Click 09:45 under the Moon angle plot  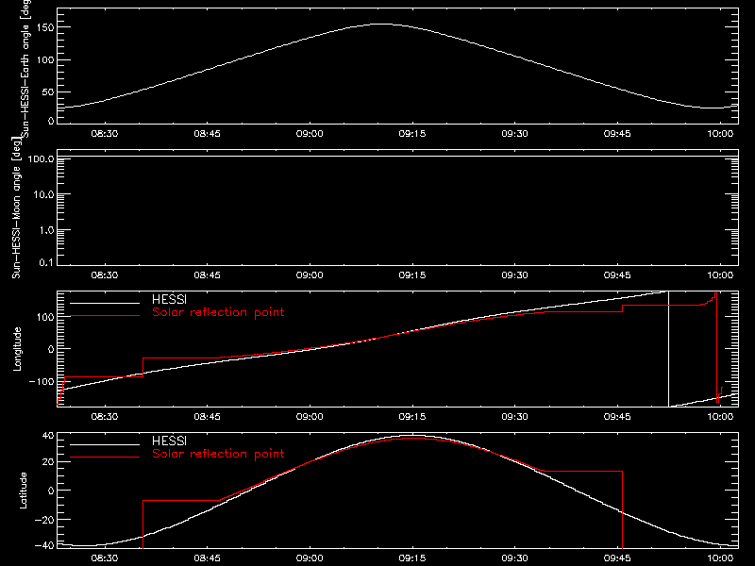click(x=617, y=275)
